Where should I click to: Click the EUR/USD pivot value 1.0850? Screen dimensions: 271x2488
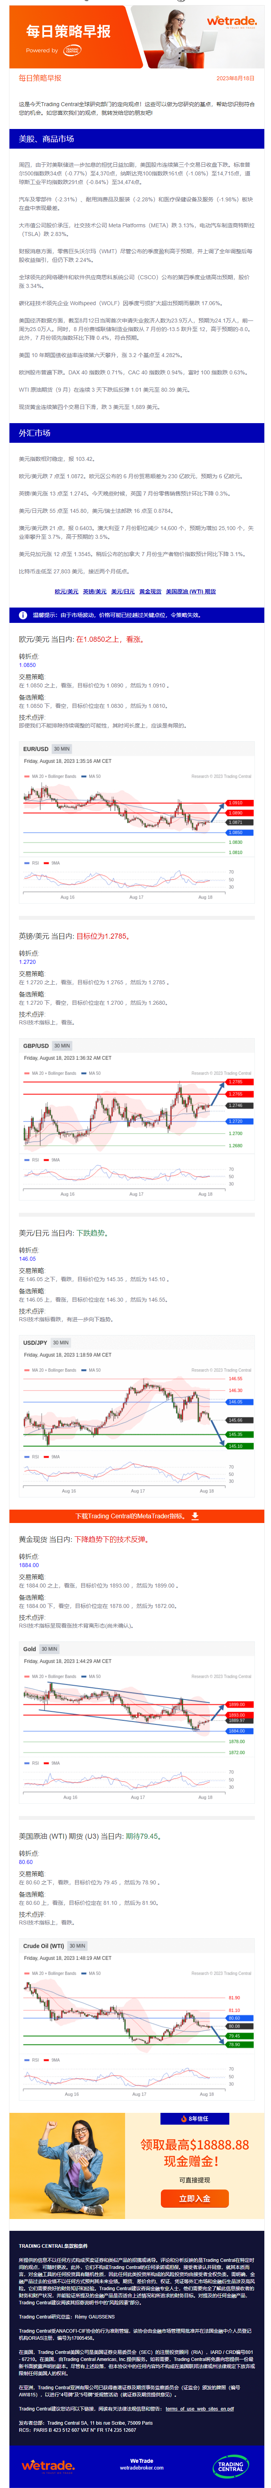(28, 665)
